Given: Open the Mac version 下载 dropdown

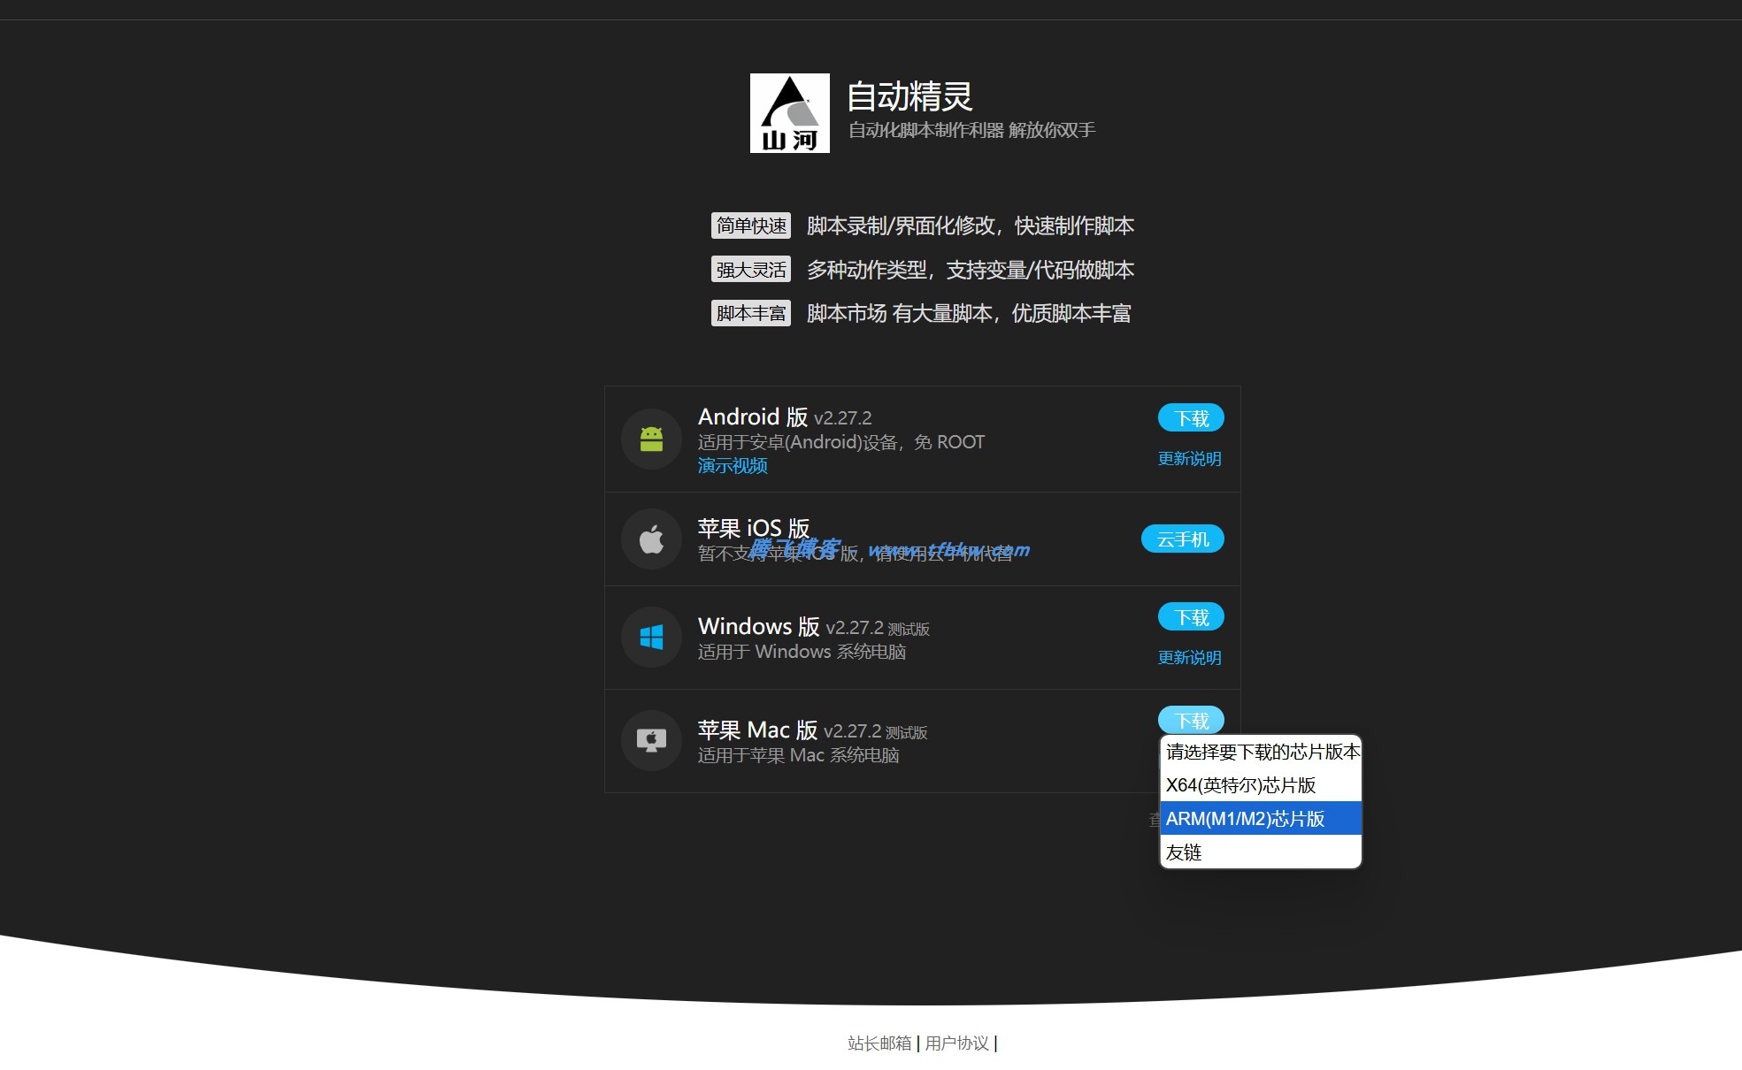Looking at the screenshot, I should 1190,721.
